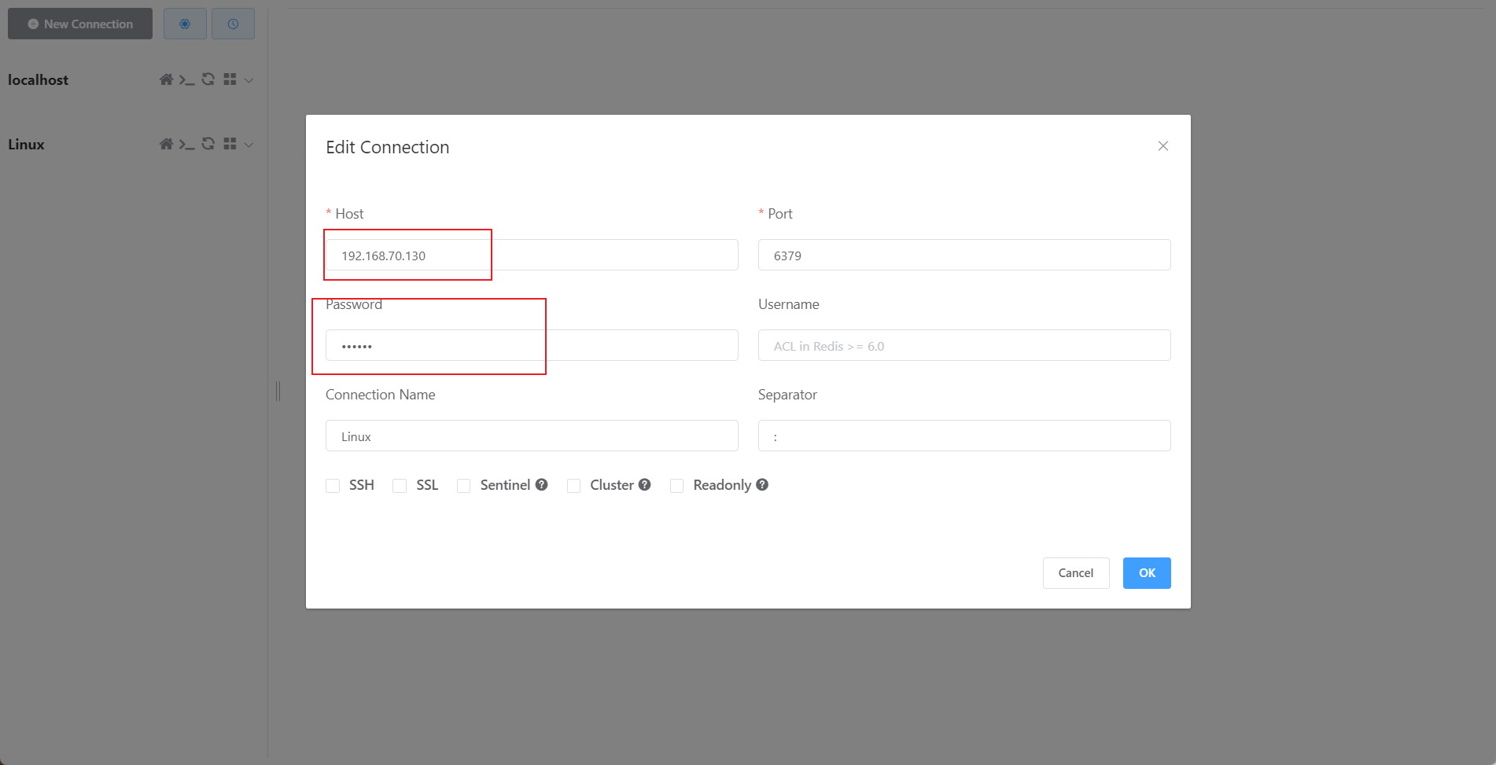Show the Sentinel help question icon
This screenshot has height=765, width=1496.
(x=542, y=485)
